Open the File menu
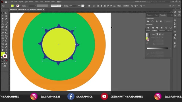This screenshot has height=102, width=182. 12,2
